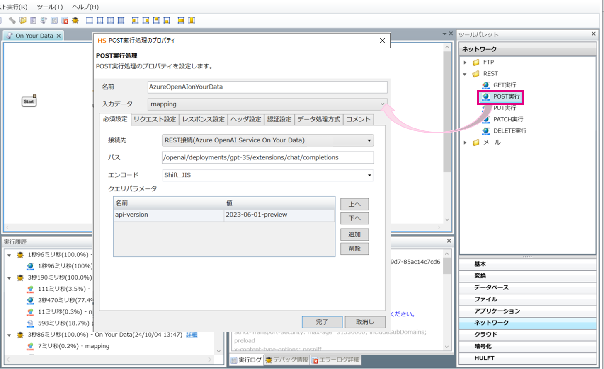This screenshot has height=369, width=604.
Task: Select the 7ミリ秒(0.2%) - mapping history row
Action: tap(68, 346)
